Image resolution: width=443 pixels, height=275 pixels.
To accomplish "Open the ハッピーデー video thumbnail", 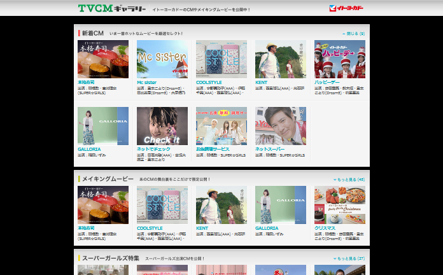I will [340, 59].
